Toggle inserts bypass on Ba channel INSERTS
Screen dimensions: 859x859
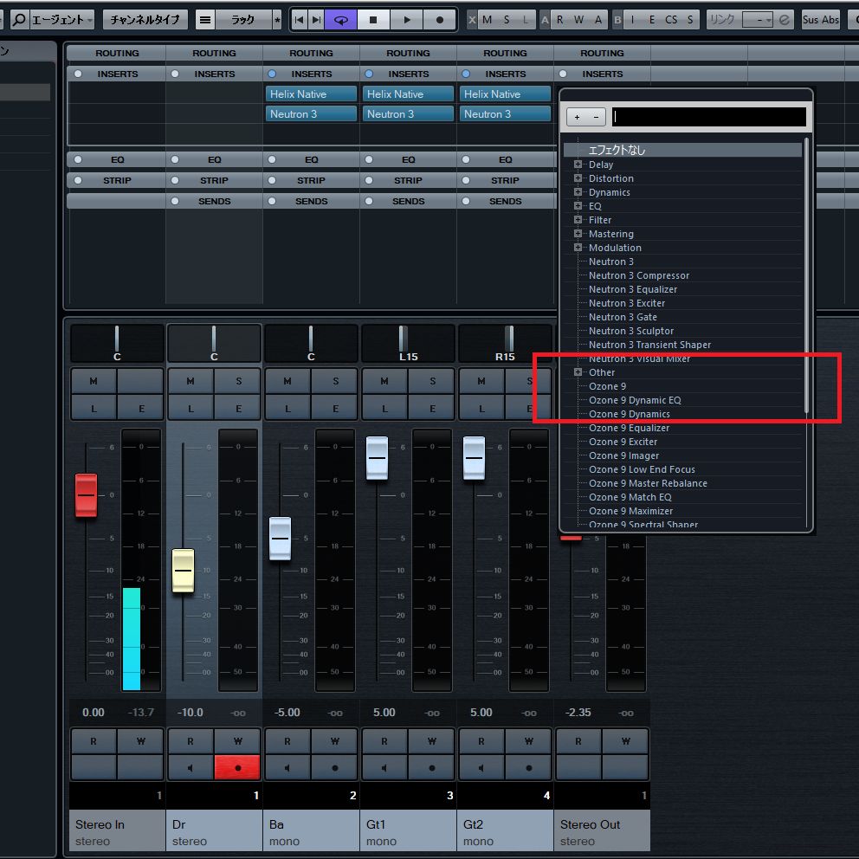click(x=272, y=74)
